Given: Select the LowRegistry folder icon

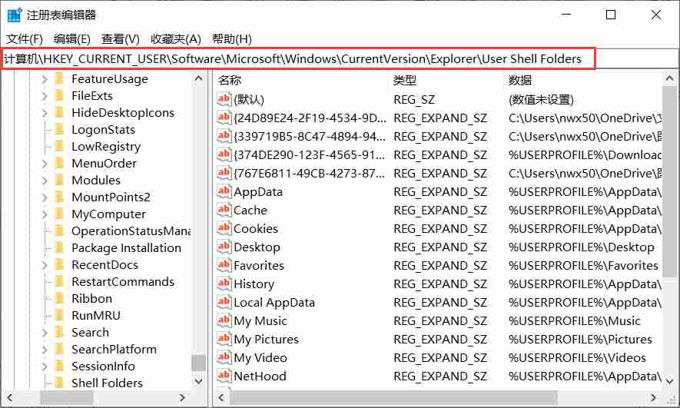Looking at the screenshot, I should pos(59,147).
